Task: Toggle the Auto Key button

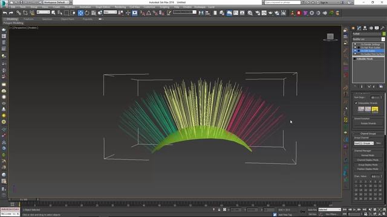Action: (x=312, y=210)
